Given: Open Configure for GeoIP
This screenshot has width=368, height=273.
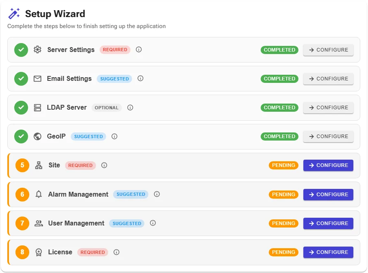Looking at the screenshot, I should tap(328, 136).
